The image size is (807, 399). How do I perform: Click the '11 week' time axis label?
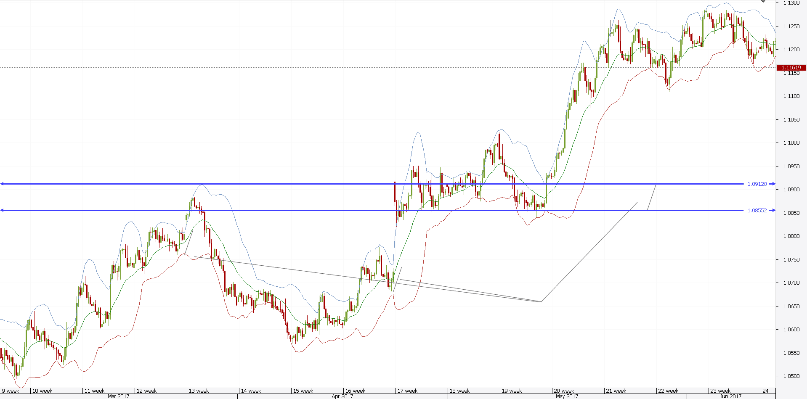[95, 391]
